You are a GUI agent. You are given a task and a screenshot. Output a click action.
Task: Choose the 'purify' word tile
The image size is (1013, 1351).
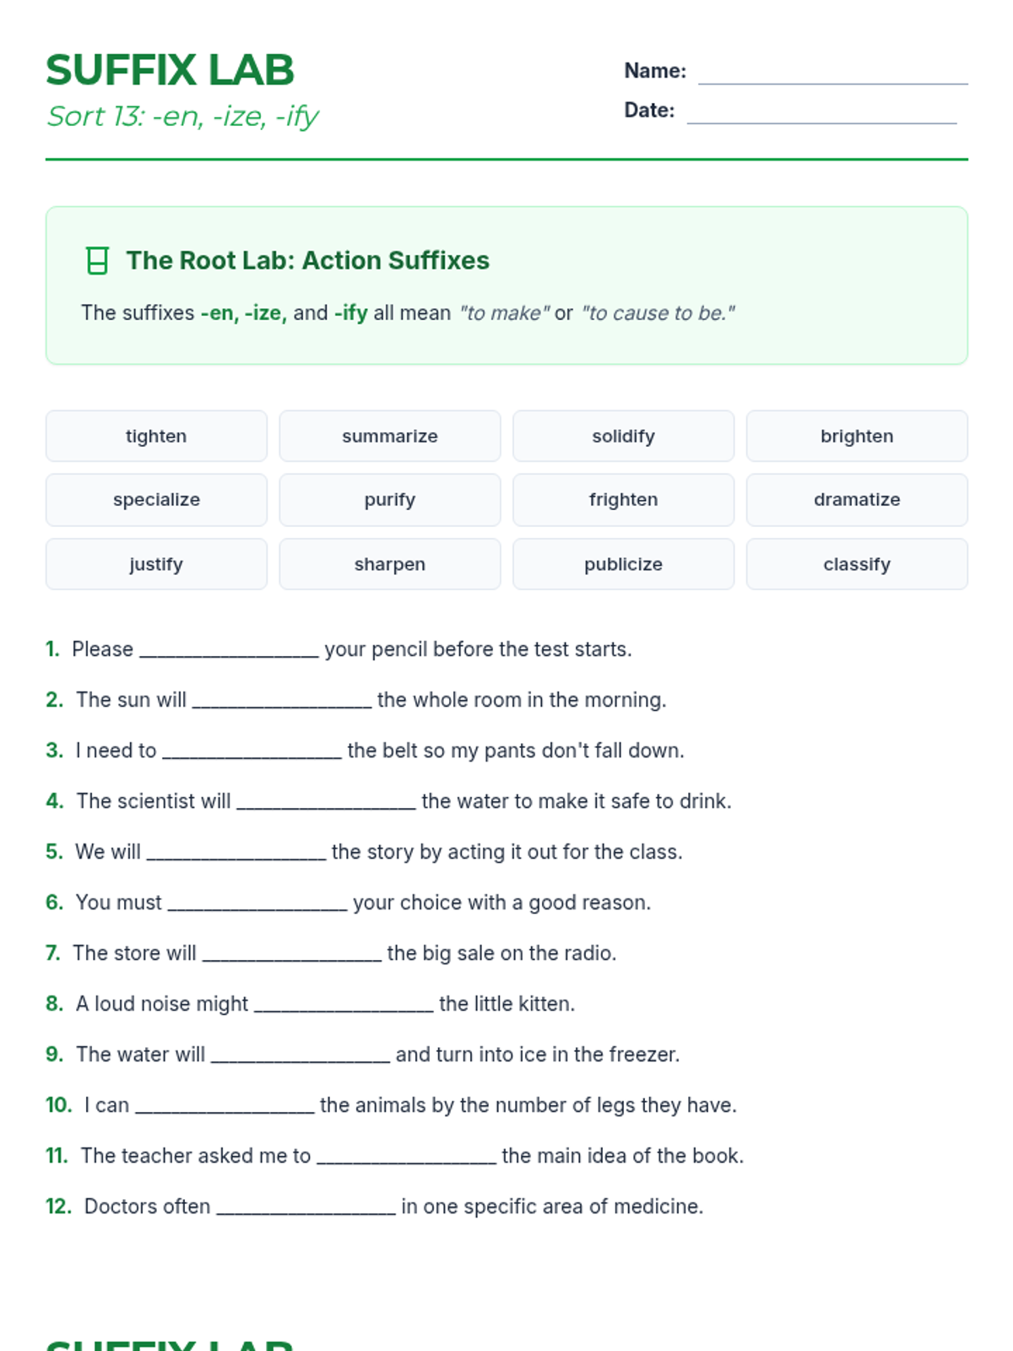click(390, 500)
